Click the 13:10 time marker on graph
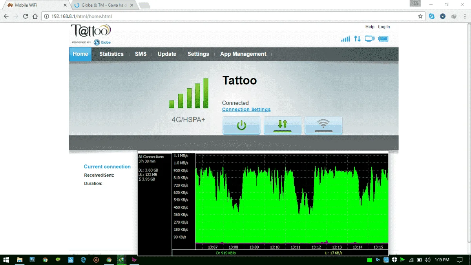Screen dimensions: 471x265 (275, 247)
